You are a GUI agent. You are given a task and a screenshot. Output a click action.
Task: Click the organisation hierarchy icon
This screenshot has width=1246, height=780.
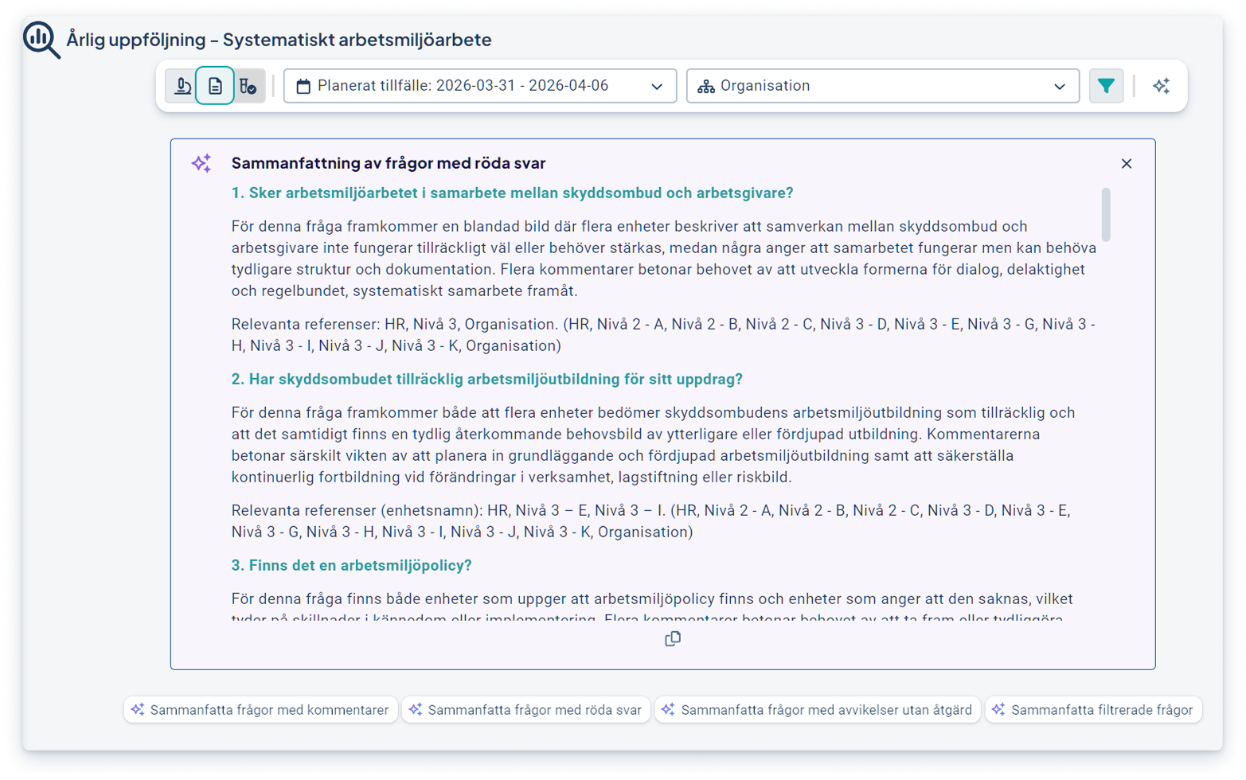tap(706, 86)
